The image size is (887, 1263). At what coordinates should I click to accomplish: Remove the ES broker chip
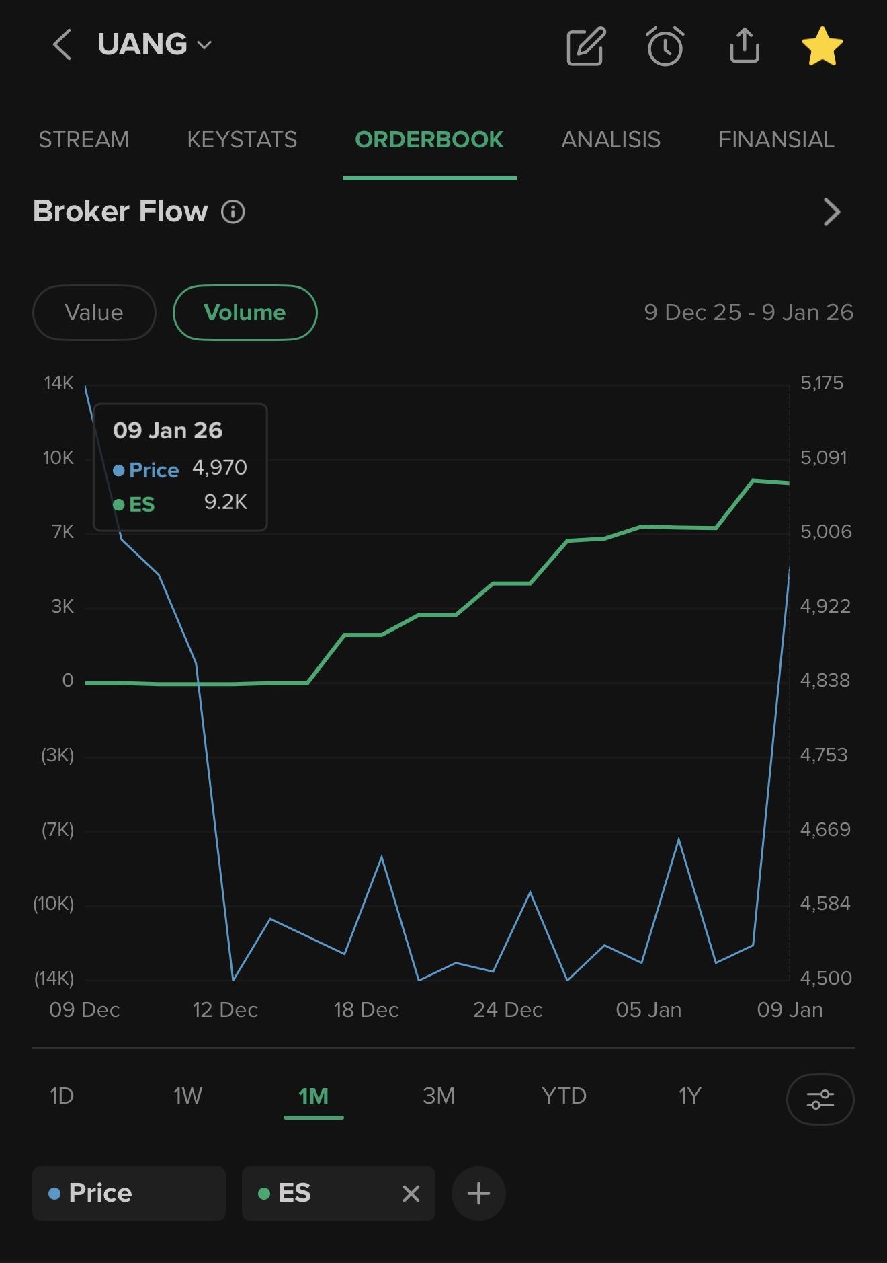coord(411,1194)
